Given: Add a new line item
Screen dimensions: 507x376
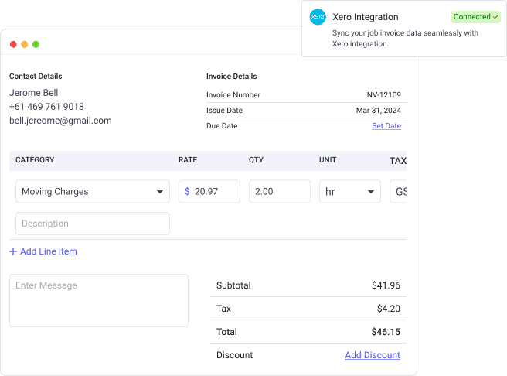Looking at the screenshot, I should point(43,251).
